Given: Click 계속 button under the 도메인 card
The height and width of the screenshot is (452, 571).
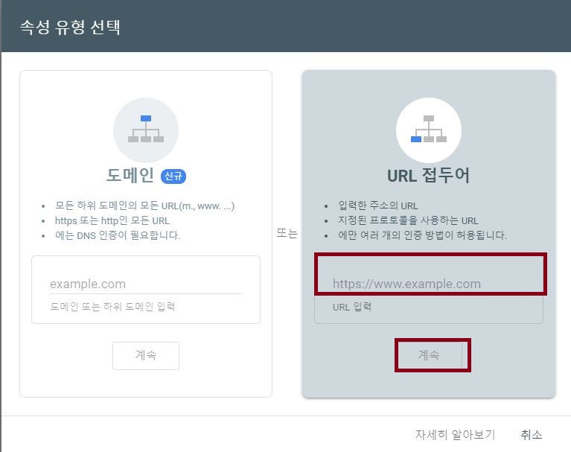Looking at the screenshot, I should (146, 355).
